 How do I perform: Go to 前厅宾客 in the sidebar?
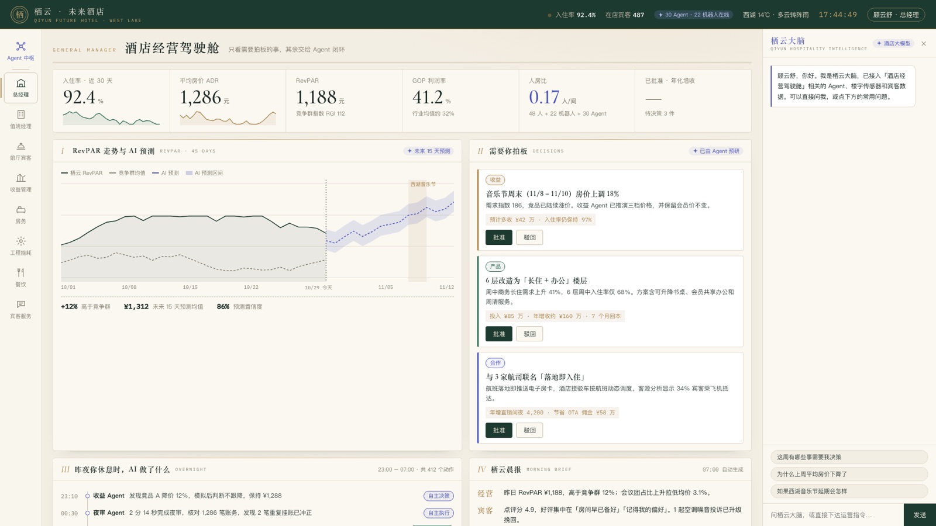[x=20, y=151]
